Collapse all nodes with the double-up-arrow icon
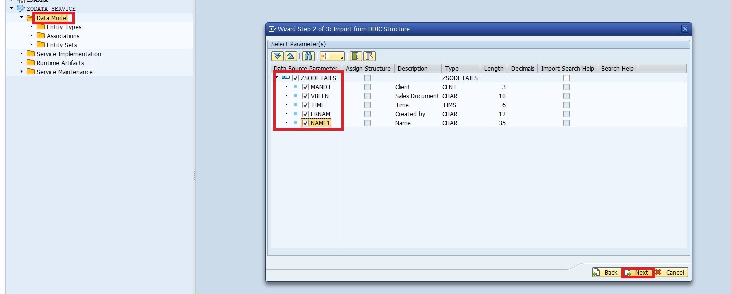The height and width of the screenshot is (294, 731). point(291,56)
